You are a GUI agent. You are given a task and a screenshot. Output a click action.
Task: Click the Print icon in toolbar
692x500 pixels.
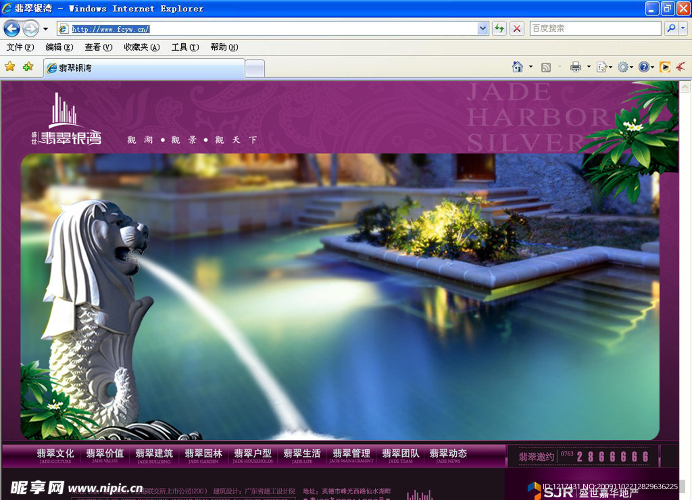coord(576,67)
